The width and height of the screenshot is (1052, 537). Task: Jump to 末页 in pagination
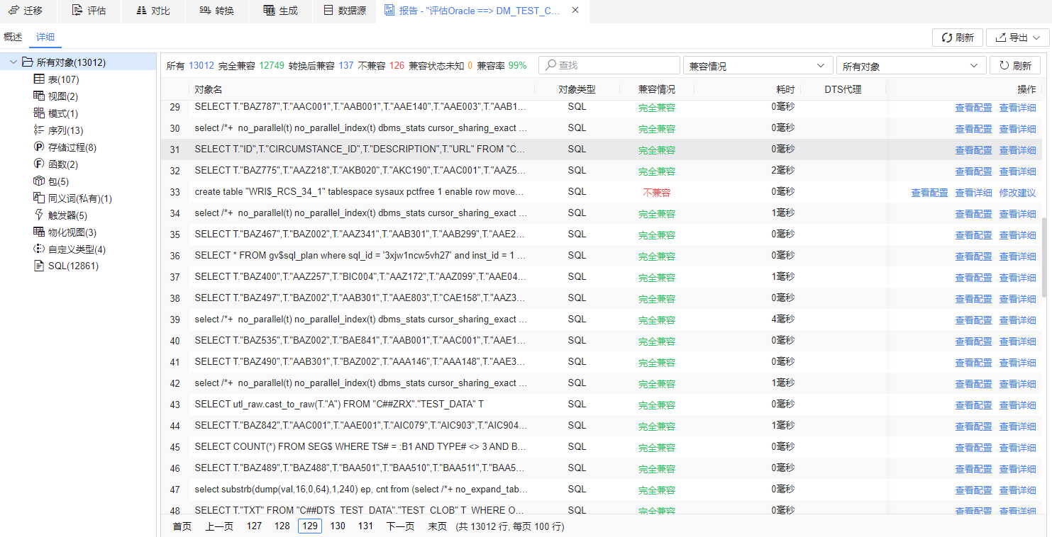437,526
